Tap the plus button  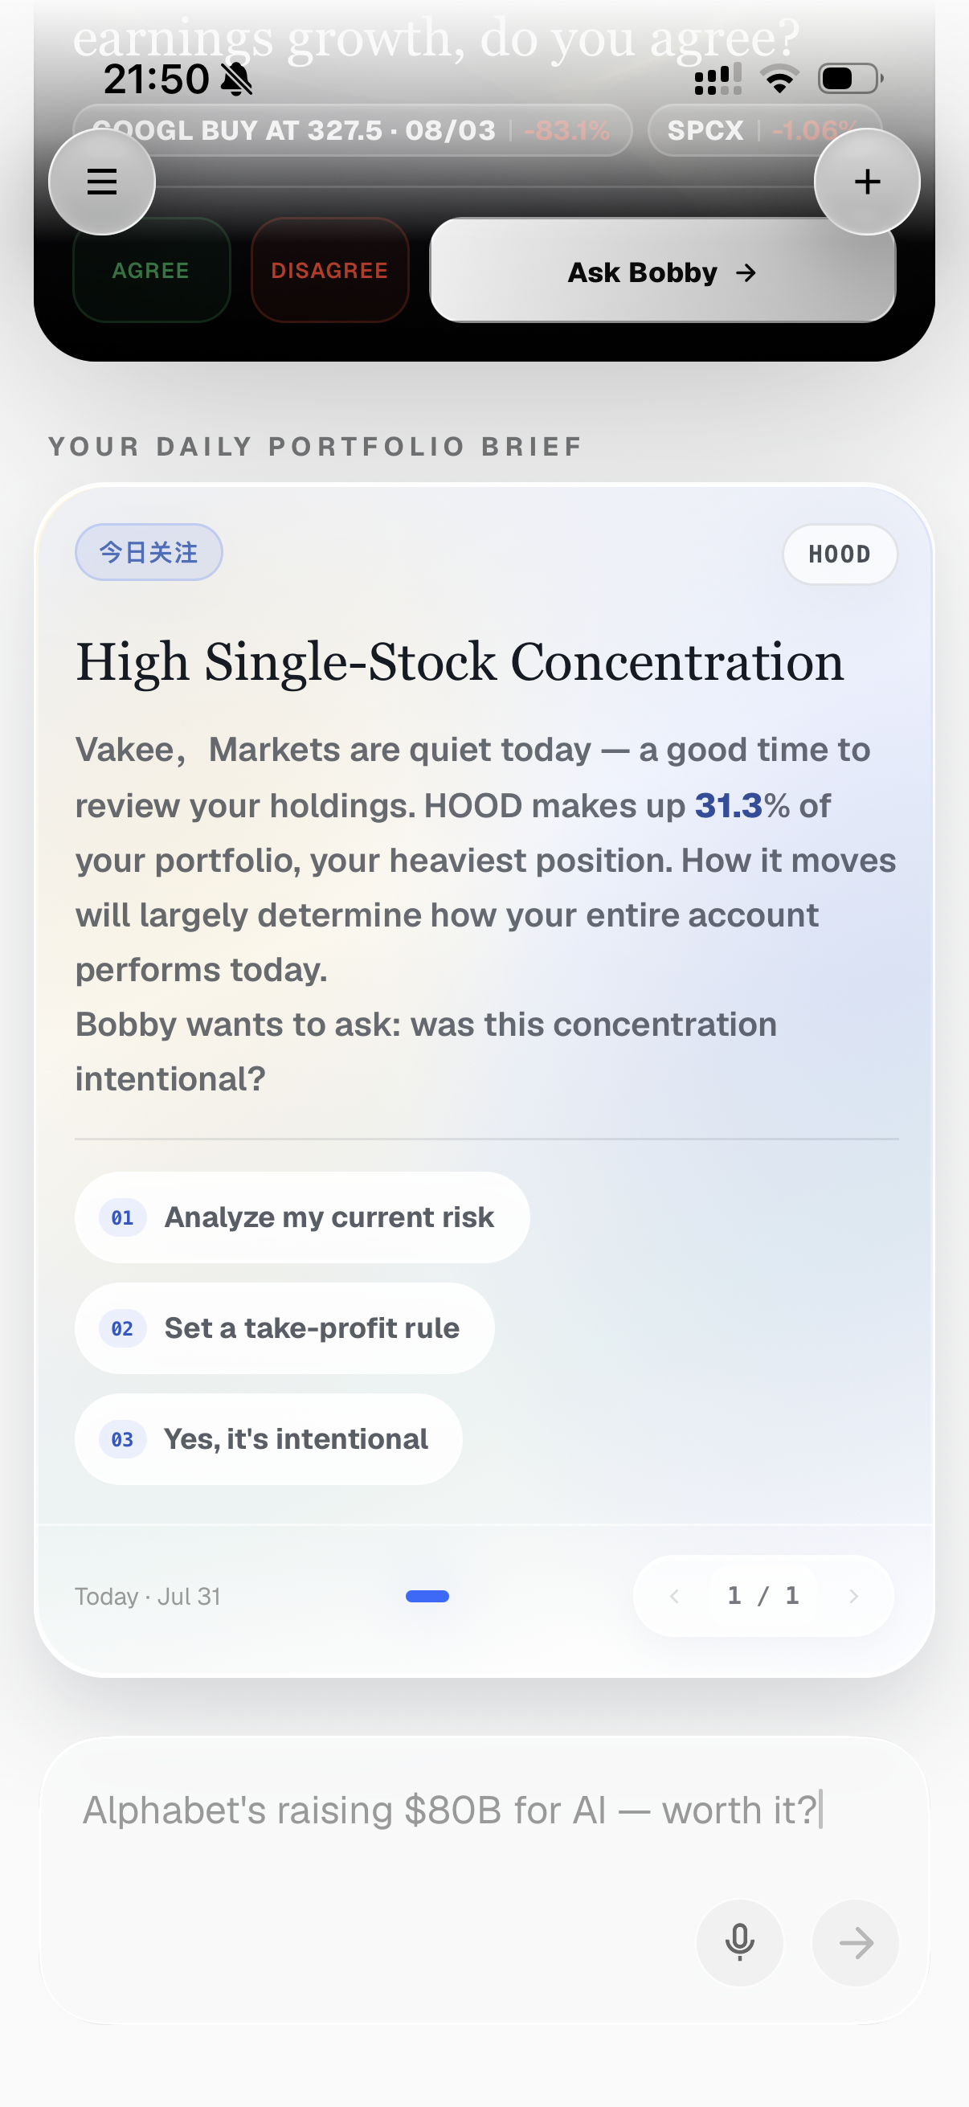pos(867,182)
